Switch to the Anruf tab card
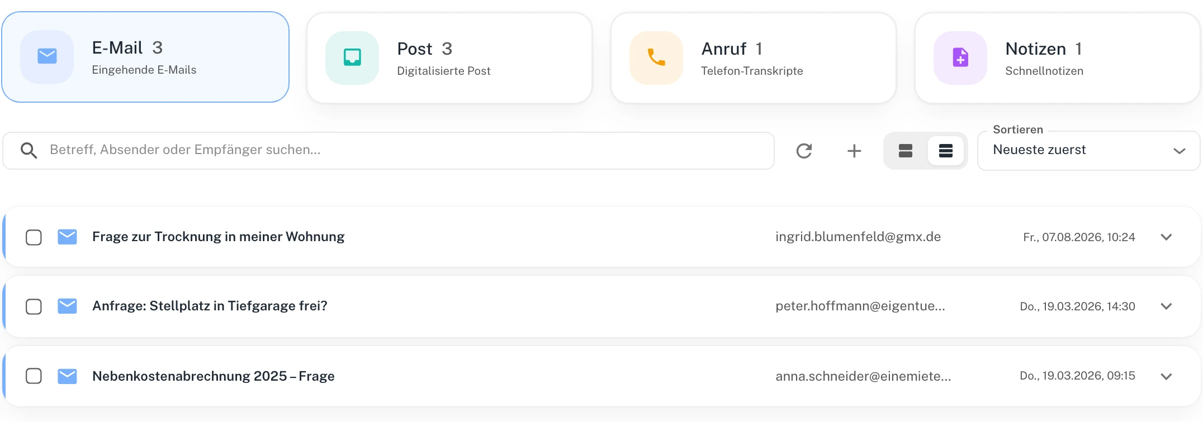Screen dimensions: 1203x422 click(x=754, y=58)
